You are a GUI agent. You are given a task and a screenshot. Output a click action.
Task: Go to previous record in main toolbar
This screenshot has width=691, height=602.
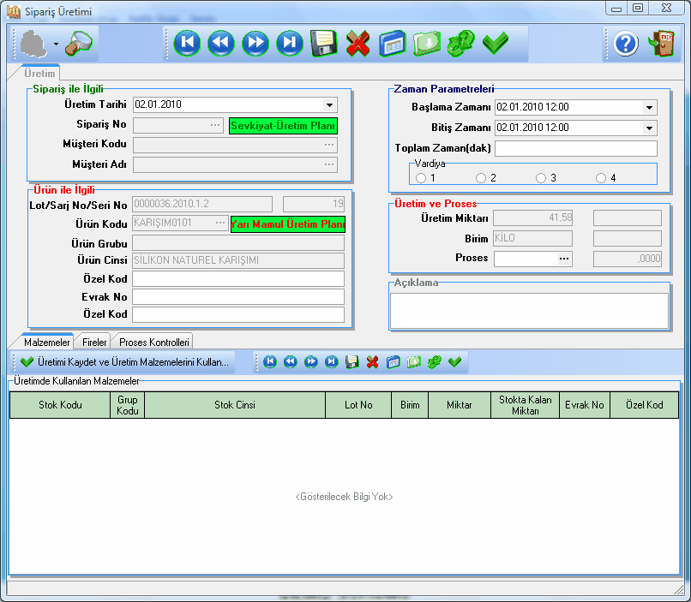[221, 43]
